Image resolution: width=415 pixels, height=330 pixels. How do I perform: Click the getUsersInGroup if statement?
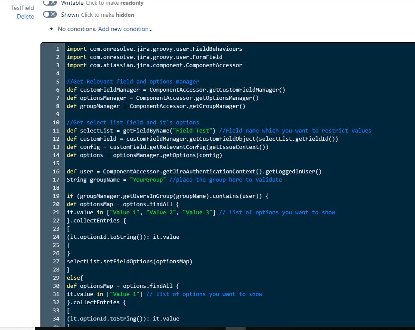pos(167,196)
